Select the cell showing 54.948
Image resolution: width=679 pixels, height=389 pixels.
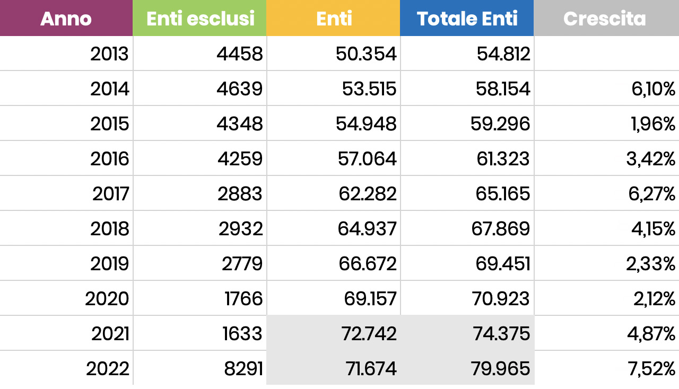coord(366,124)
